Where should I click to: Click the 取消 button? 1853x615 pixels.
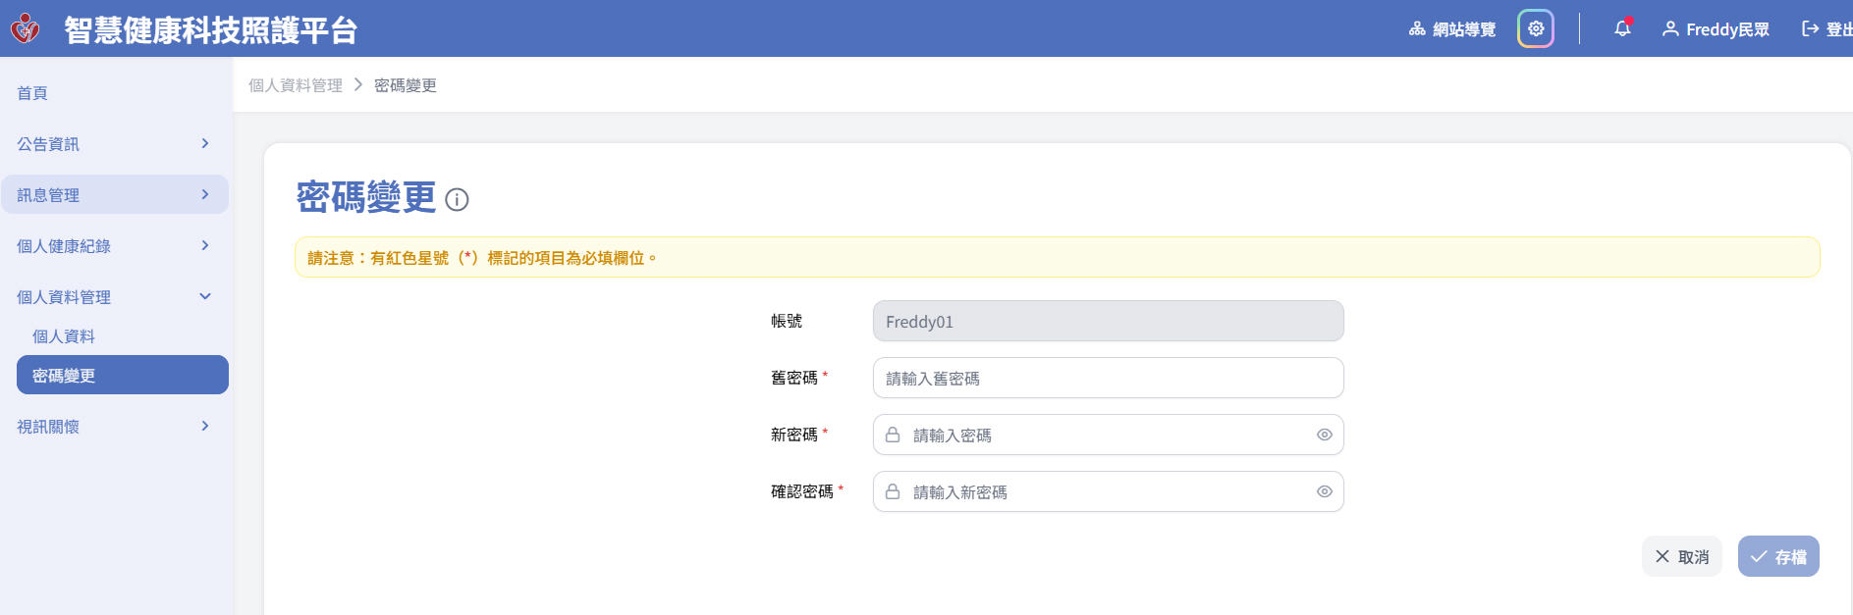pos(1681,556)
